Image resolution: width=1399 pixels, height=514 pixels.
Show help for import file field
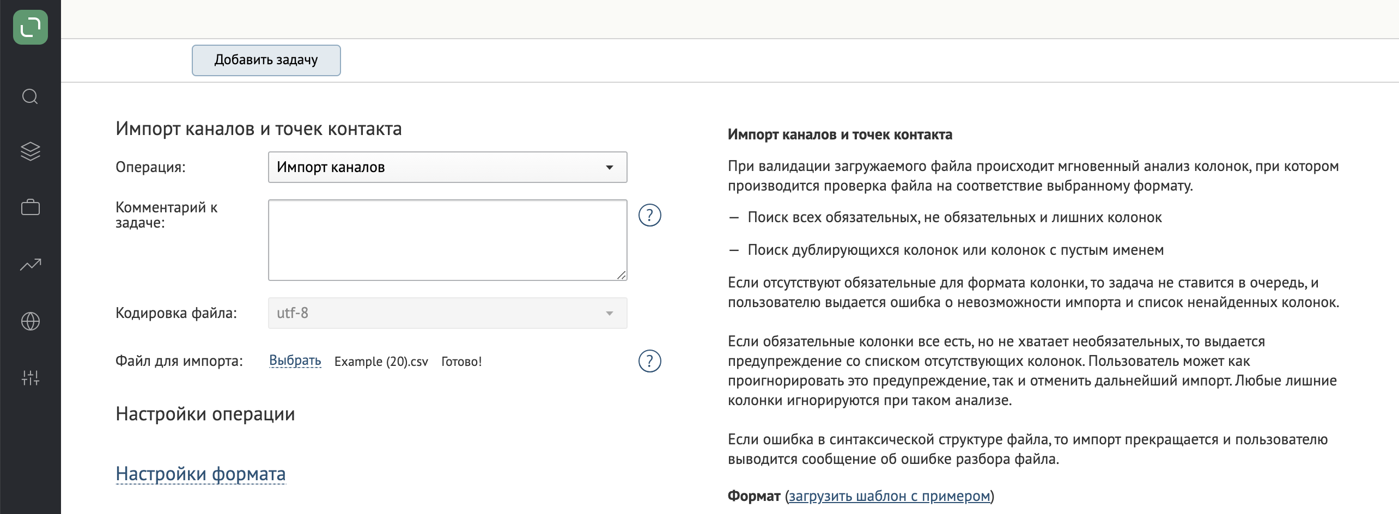(x=649, y=361)
